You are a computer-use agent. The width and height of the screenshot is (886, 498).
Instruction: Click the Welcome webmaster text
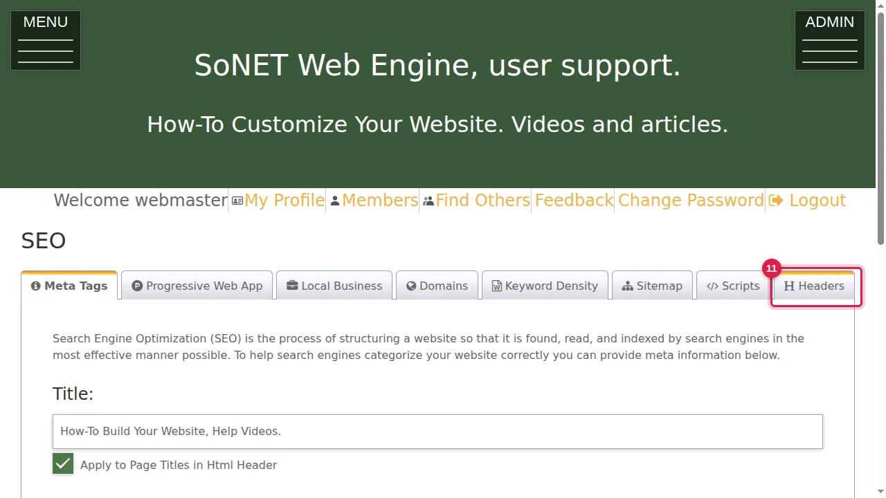tap(141, 201)
